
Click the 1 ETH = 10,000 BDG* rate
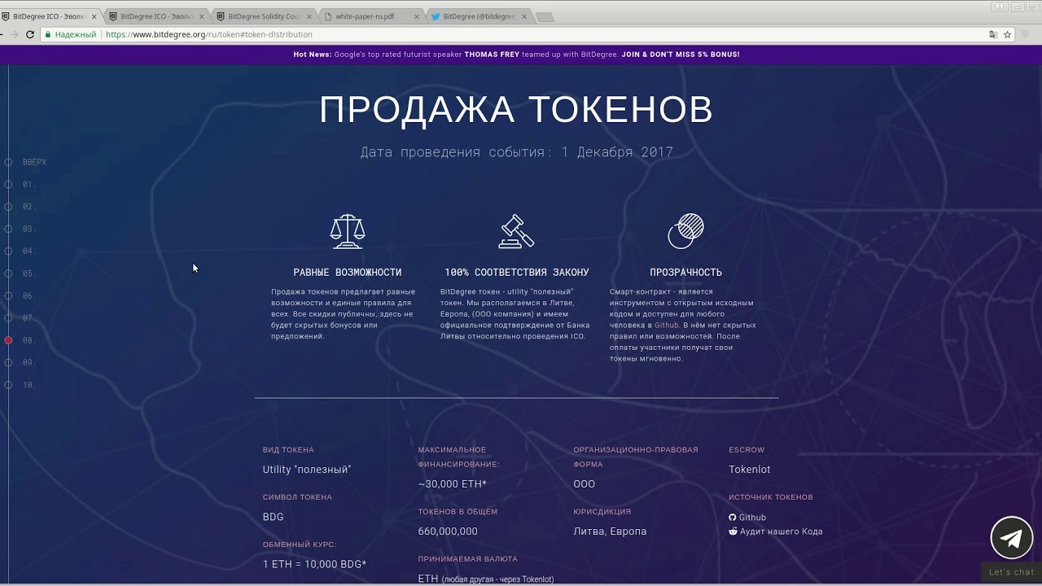tap(314, 564)
